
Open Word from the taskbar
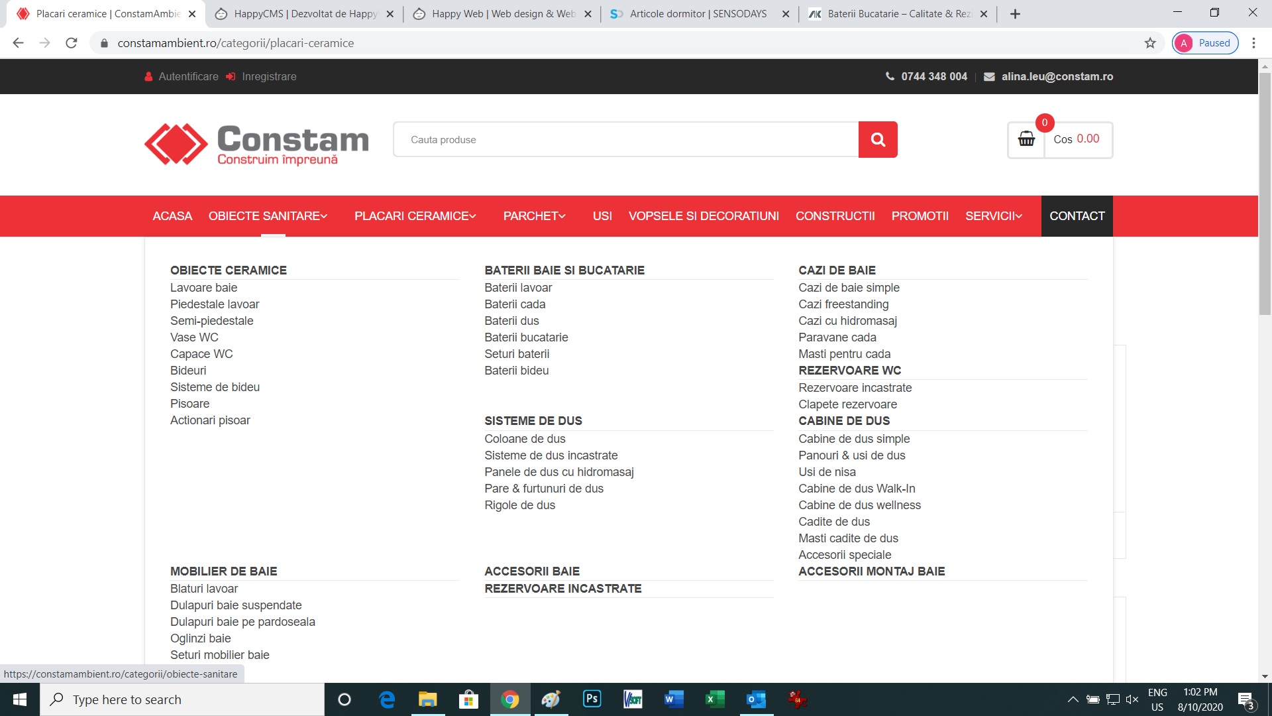coord(674,699)
